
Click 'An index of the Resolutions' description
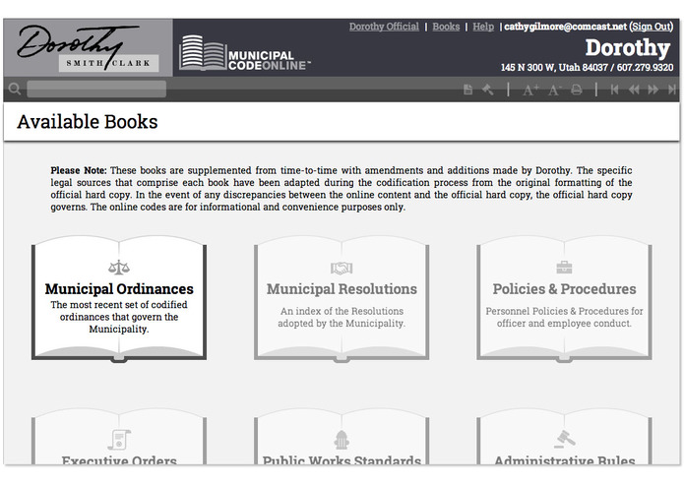[342, 311]
